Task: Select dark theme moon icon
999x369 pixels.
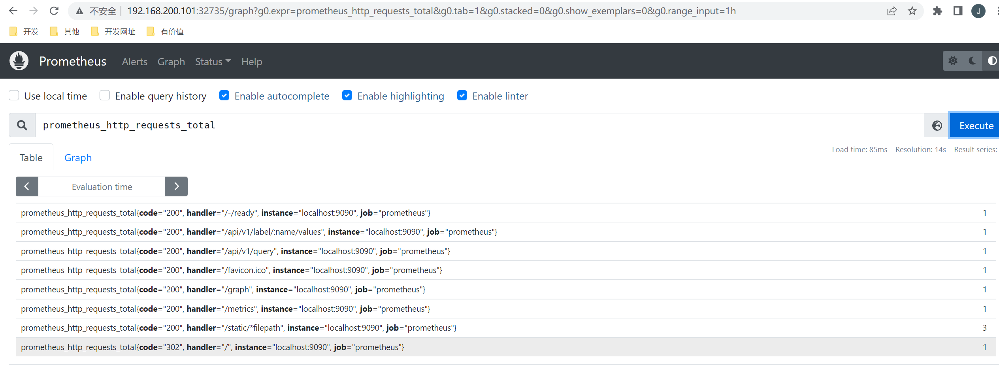Action: click(x=973, y=61)
